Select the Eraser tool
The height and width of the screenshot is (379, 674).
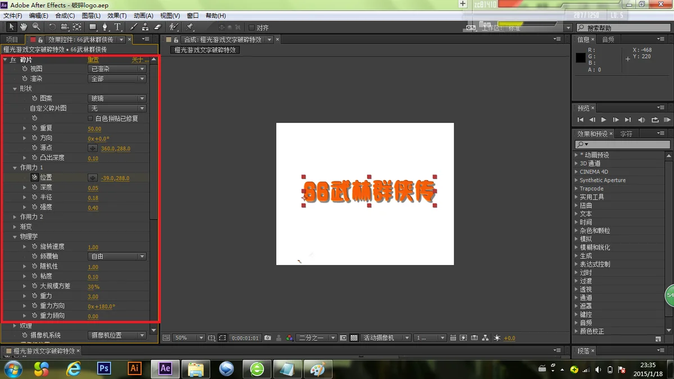pos(158,27)
